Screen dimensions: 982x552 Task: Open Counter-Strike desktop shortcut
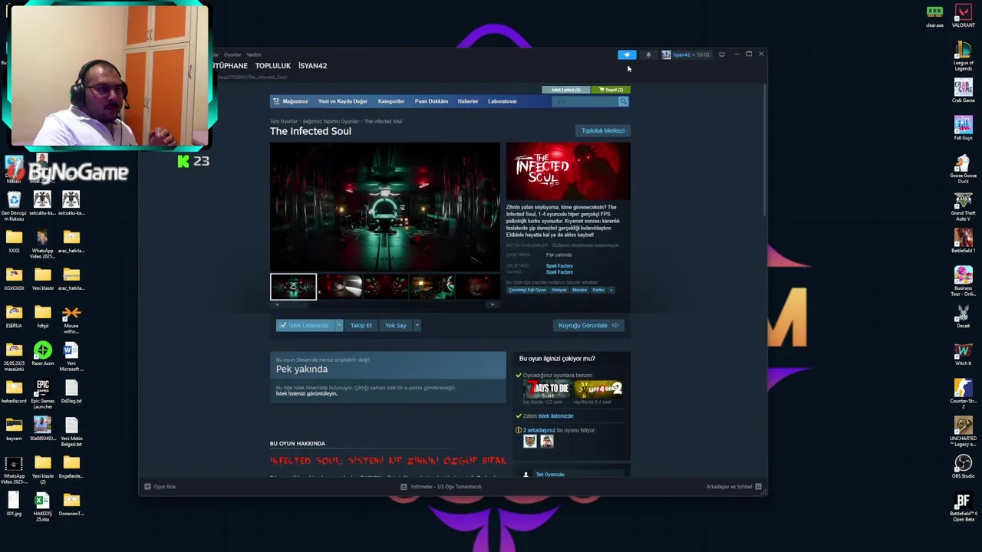[x=964, y=392]
